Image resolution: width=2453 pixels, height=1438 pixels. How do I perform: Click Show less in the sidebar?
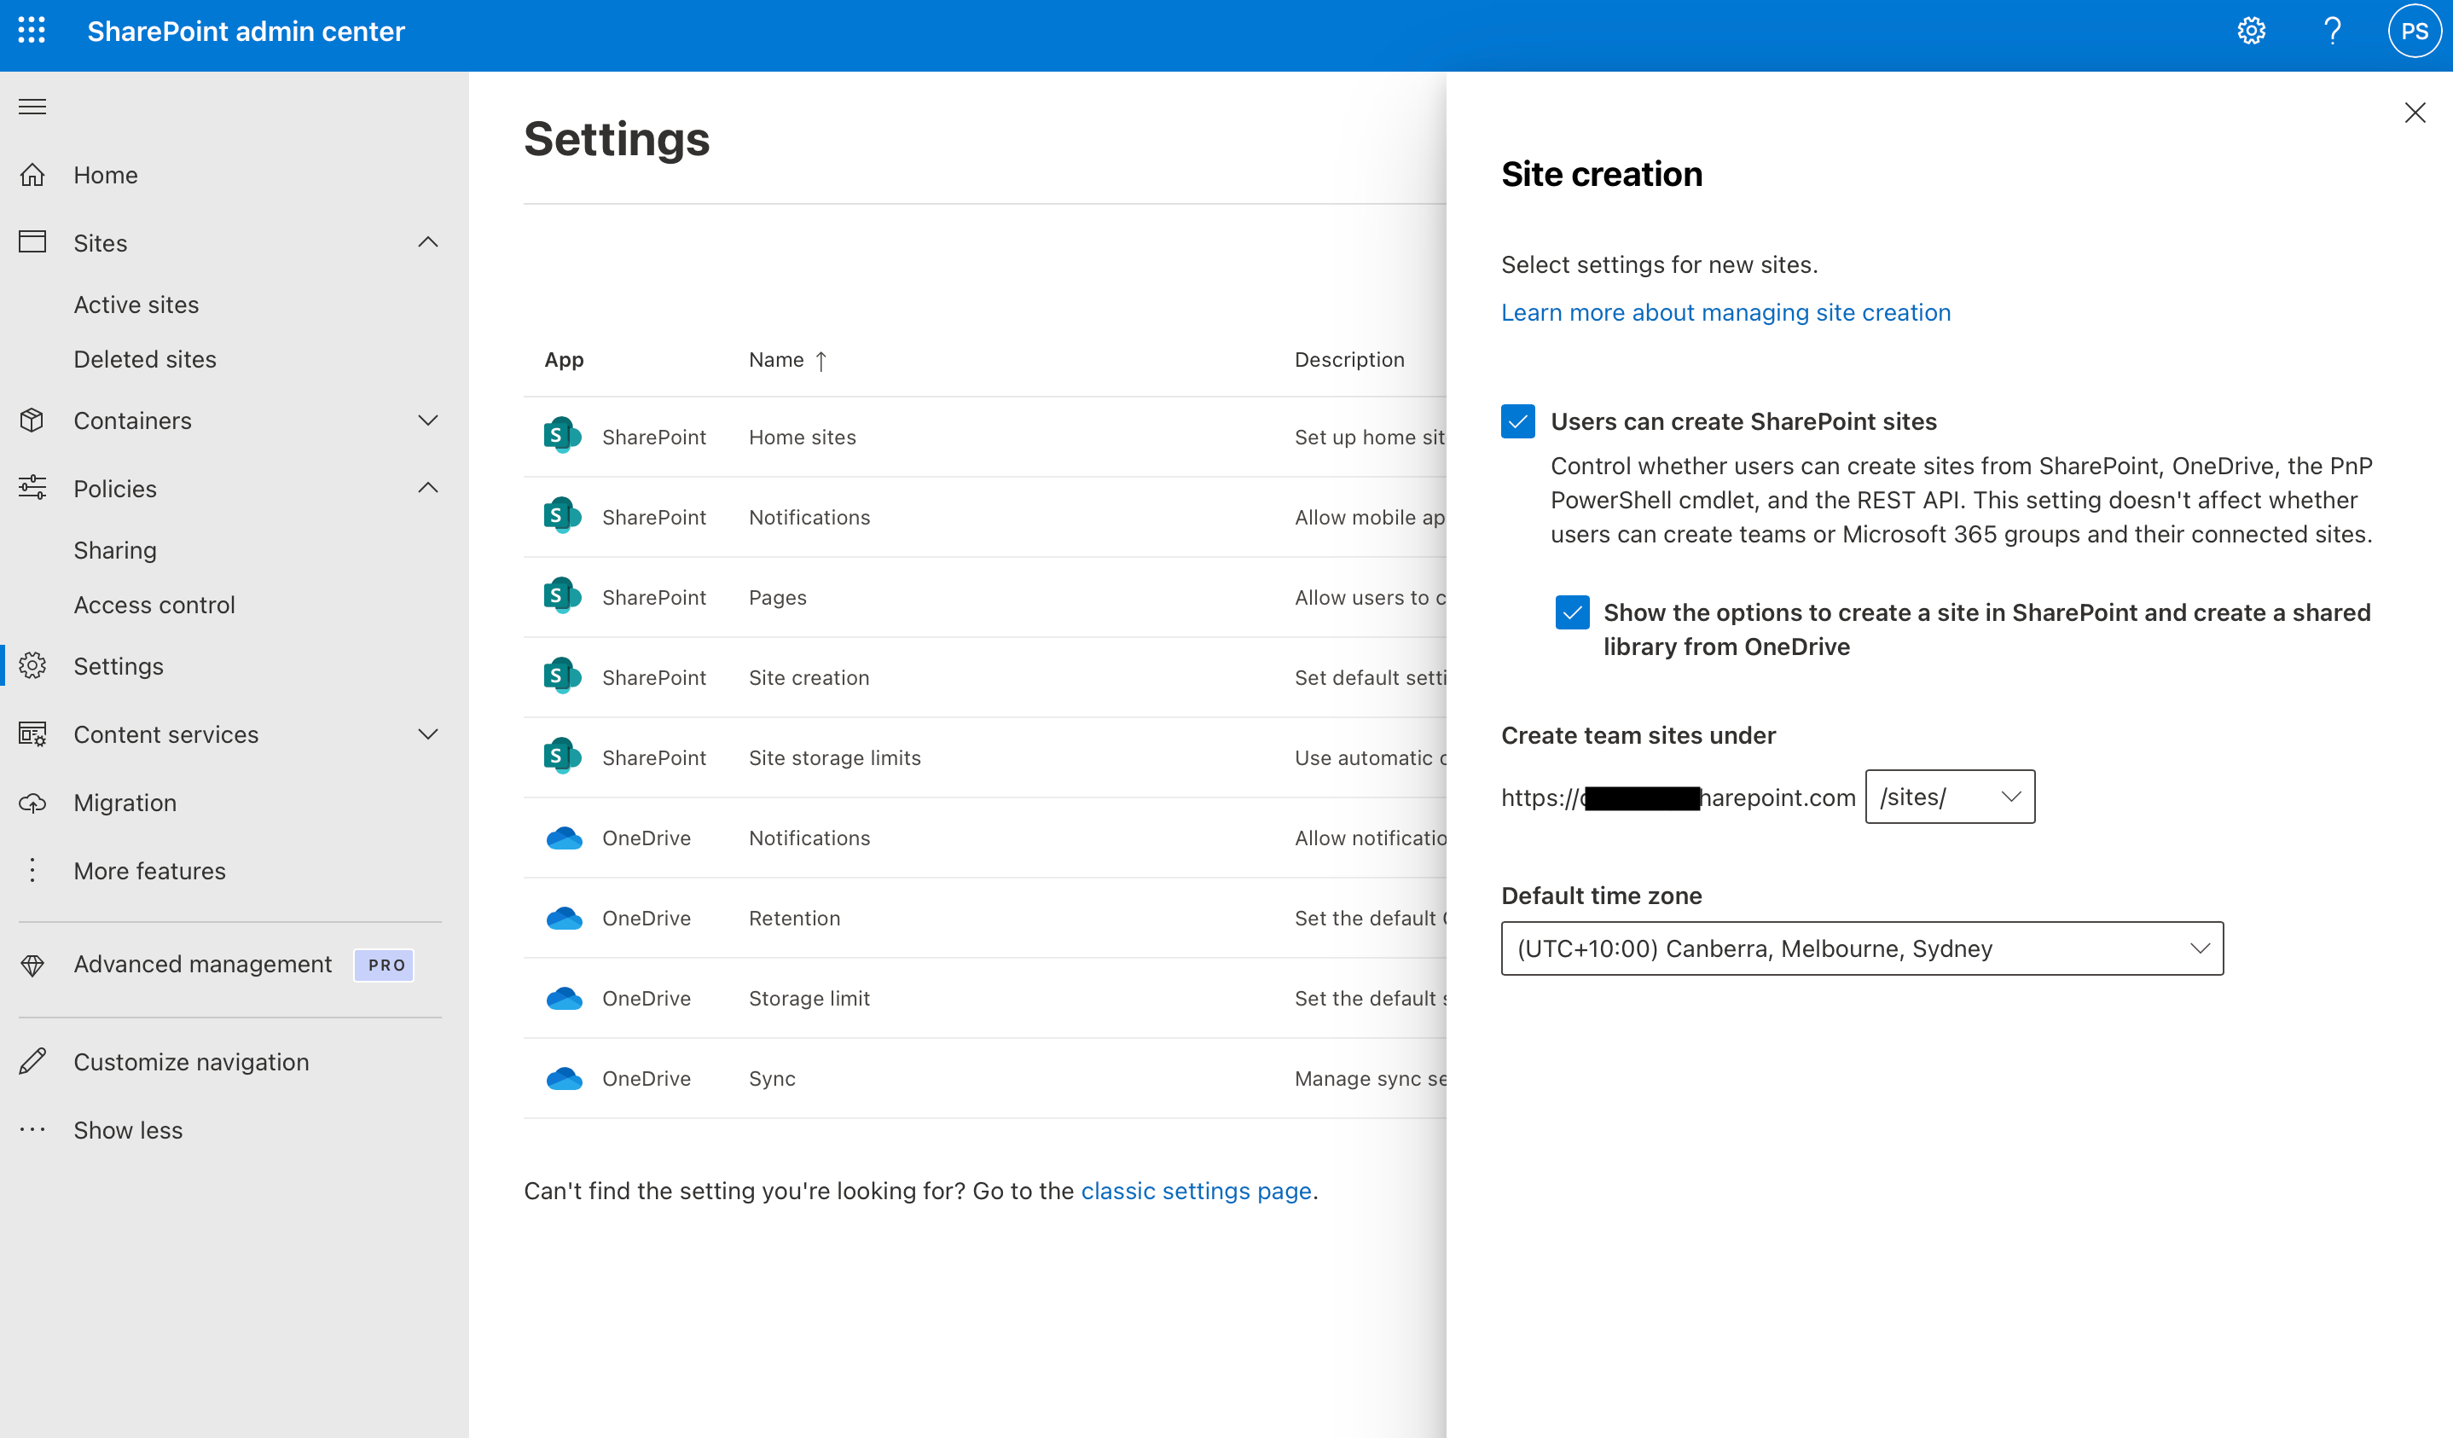[x=128, y=1129]
